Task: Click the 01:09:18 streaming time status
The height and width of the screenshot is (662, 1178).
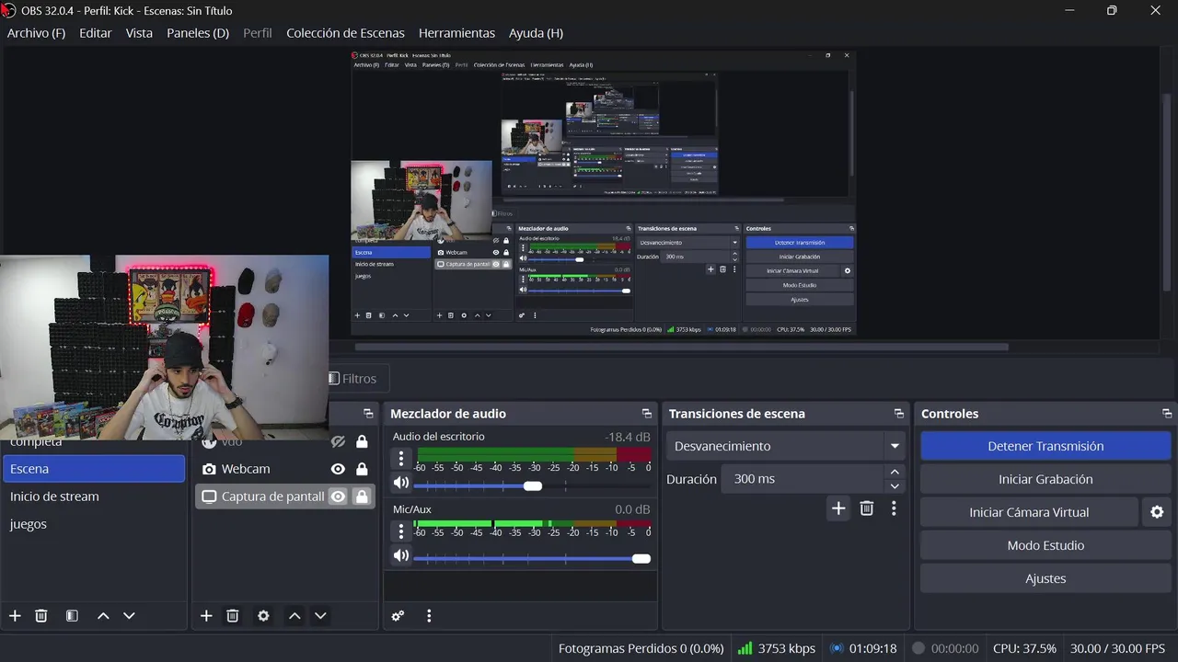Action: pos(863,648)
